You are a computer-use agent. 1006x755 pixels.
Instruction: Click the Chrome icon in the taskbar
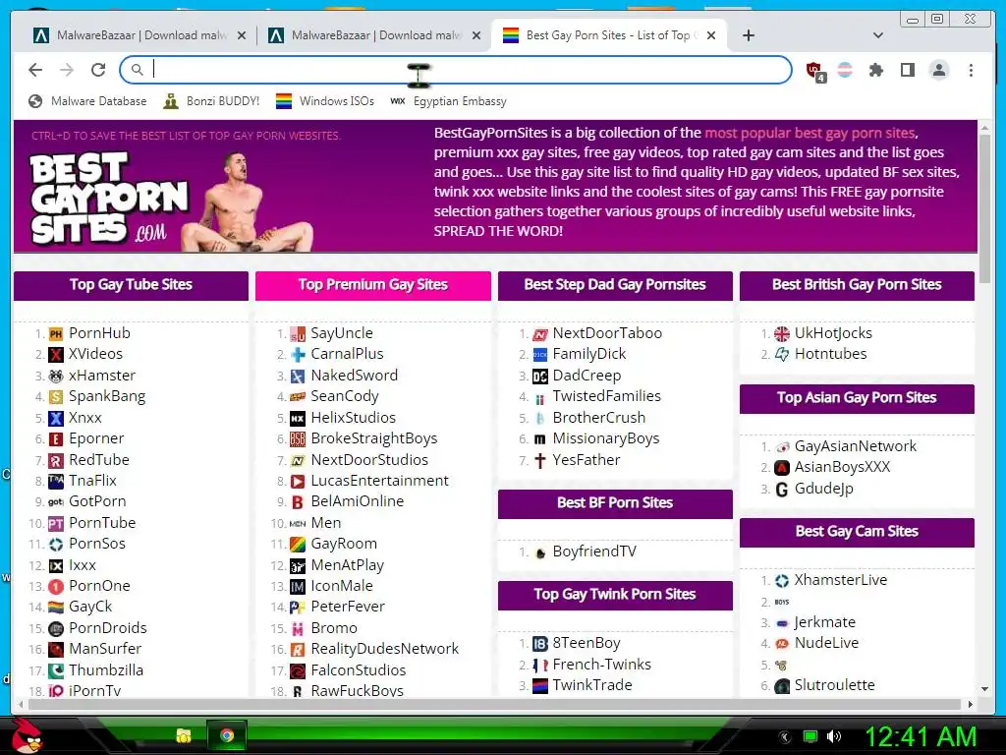tap(227, 735)
